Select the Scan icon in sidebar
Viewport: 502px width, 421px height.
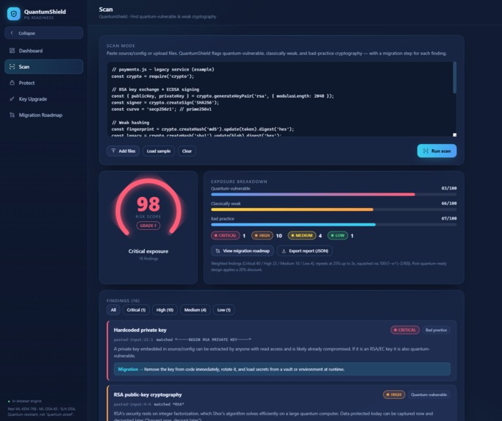[12, 67]
